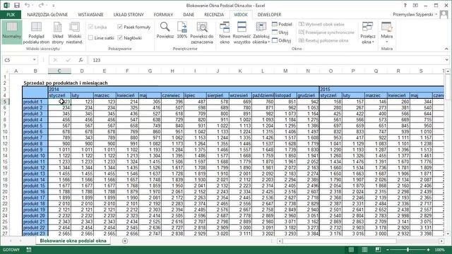Switch to Page Layout view in the status bar
This screenshot has width=452, height=254.
(364, 250)
